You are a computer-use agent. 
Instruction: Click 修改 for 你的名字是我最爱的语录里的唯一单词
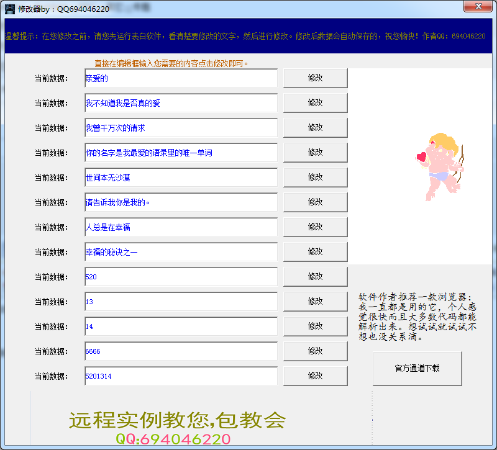(316, 152)
